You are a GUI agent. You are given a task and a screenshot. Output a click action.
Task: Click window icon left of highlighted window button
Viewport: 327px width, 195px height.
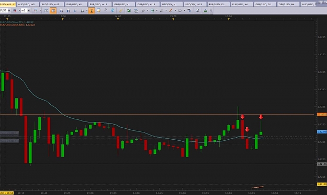(46, 10)
